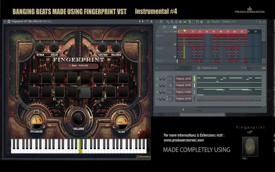Select the Slice tool in Playlist toolbar
Viewport: 275px width, 172px height.
189,22
